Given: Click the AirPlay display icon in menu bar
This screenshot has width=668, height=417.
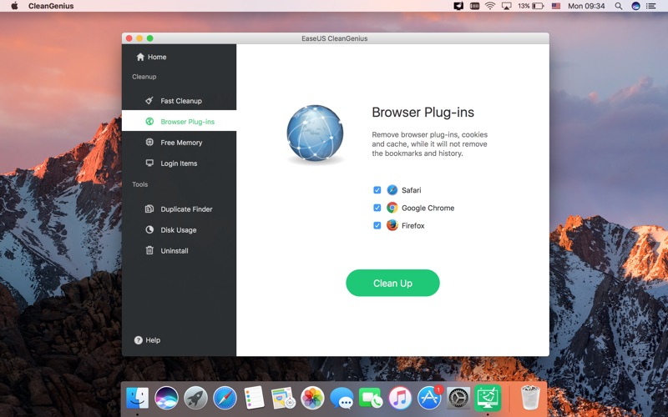Looking at the screenshot, I should click(506, 6).
